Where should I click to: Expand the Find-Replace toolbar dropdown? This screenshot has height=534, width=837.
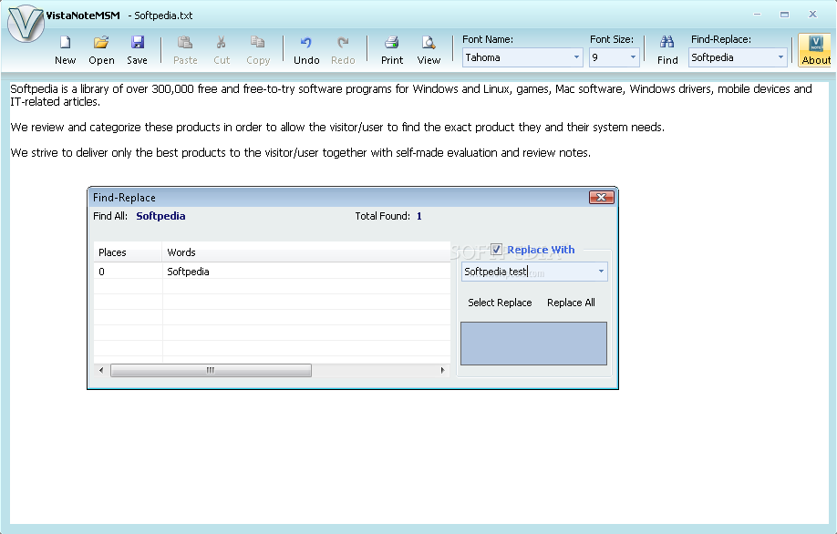(x=780, y=57)
